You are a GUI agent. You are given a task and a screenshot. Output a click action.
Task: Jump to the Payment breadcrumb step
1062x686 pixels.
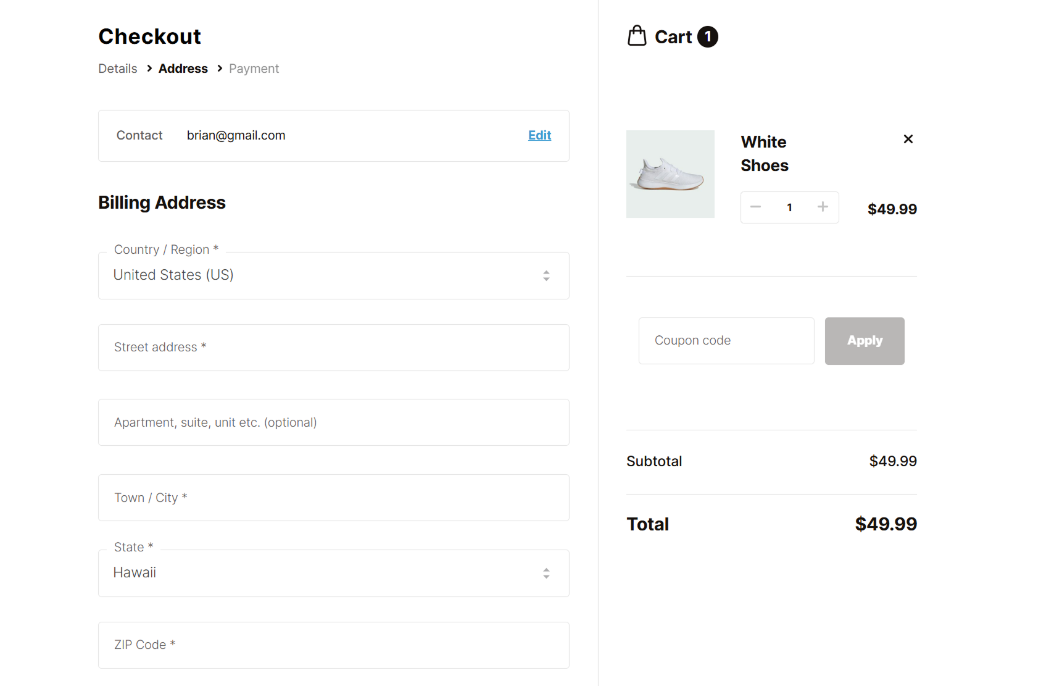point(254,69)
